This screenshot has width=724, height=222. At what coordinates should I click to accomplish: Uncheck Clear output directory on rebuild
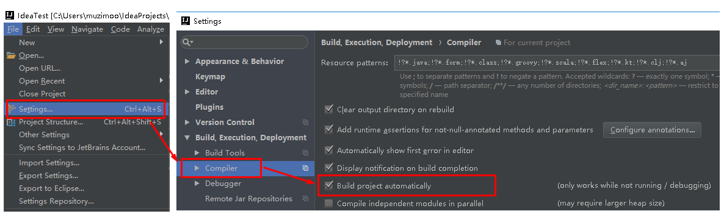(x=329, y=109)
